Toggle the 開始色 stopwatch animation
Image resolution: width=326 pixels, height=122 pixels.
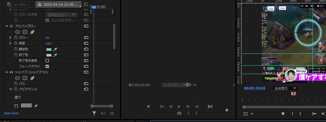[x=16, y=49]
